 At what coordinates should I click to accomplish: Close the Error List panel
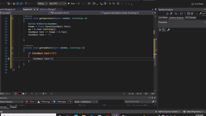click(x=155, y=98)
